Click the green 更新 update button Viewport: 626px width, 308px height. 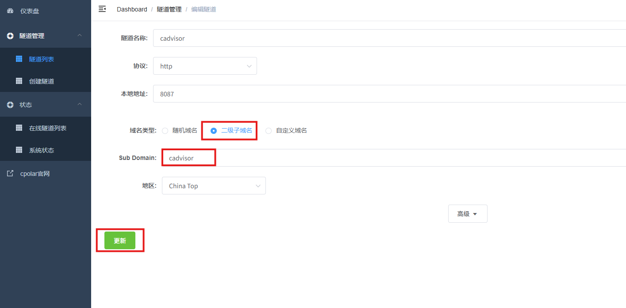[x=120, y=240]
